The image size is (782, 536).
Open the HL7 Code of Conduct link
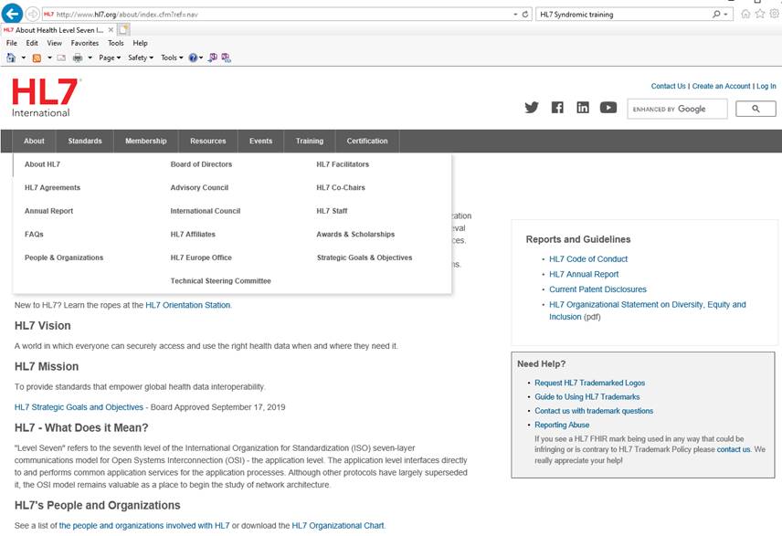(588, 259)
